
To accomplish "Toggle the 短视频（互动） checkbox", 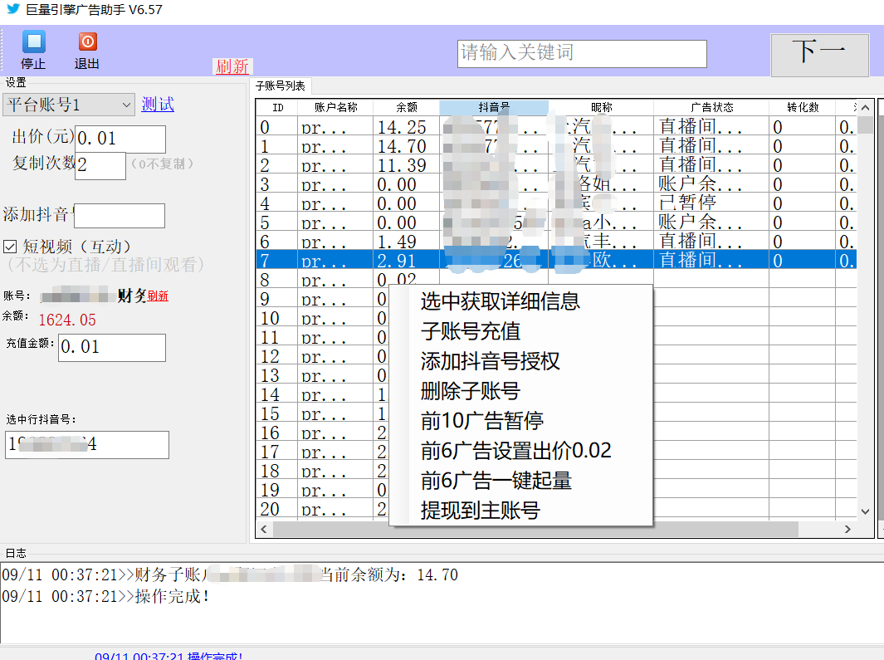I will click(10, 247).
